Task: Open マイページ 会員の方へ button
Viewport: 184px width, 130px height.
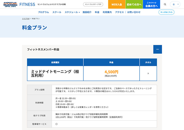Action: (x=151, y=4)
